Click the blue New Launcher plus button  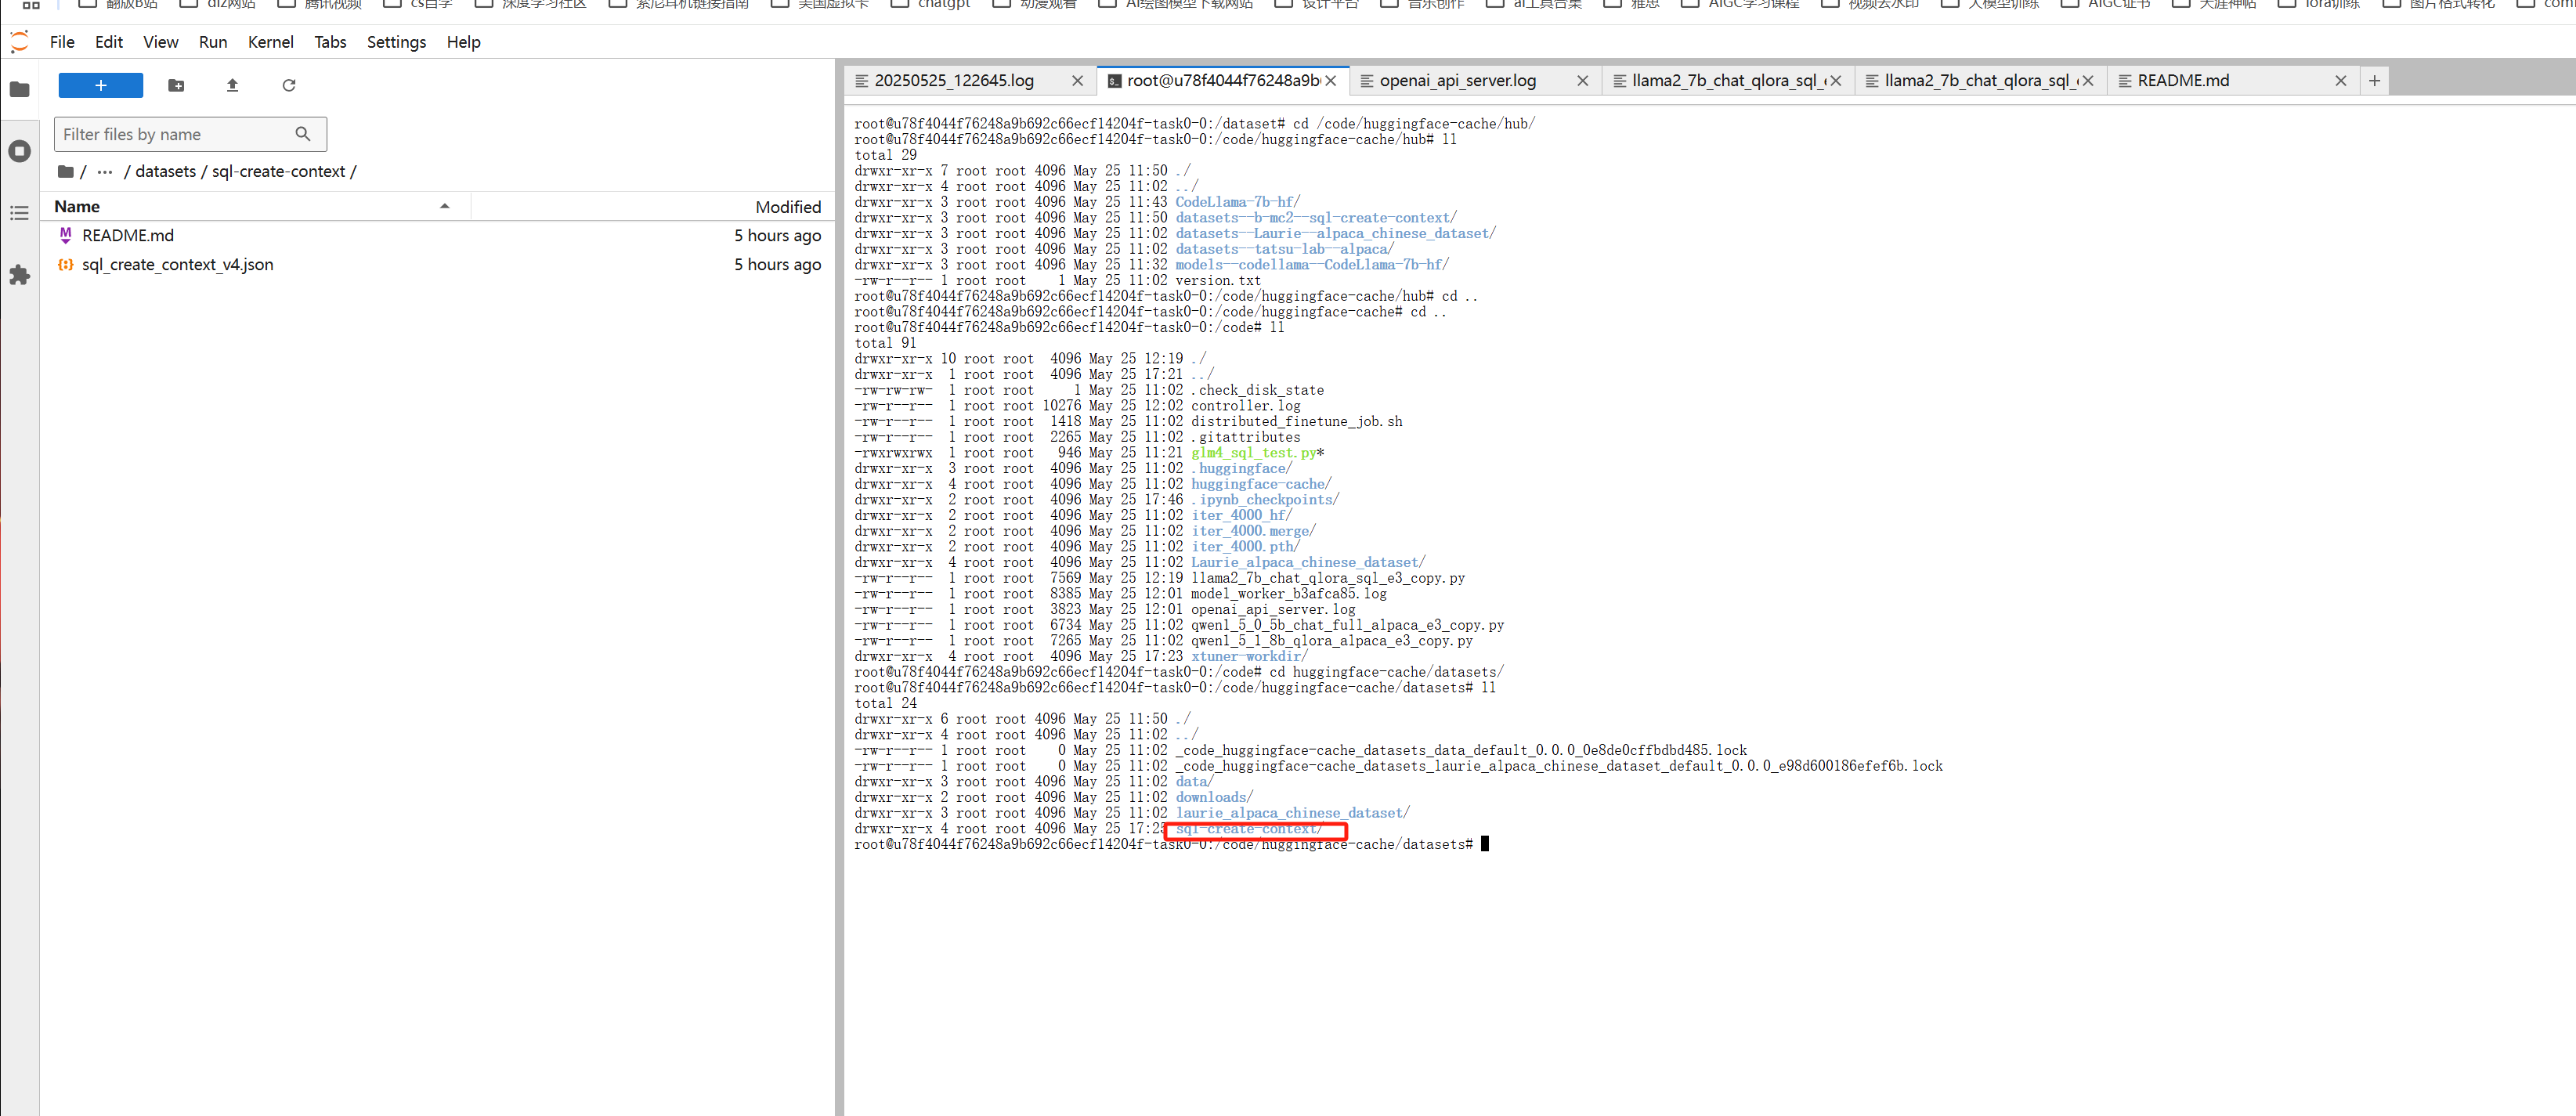tap(100, 85)
